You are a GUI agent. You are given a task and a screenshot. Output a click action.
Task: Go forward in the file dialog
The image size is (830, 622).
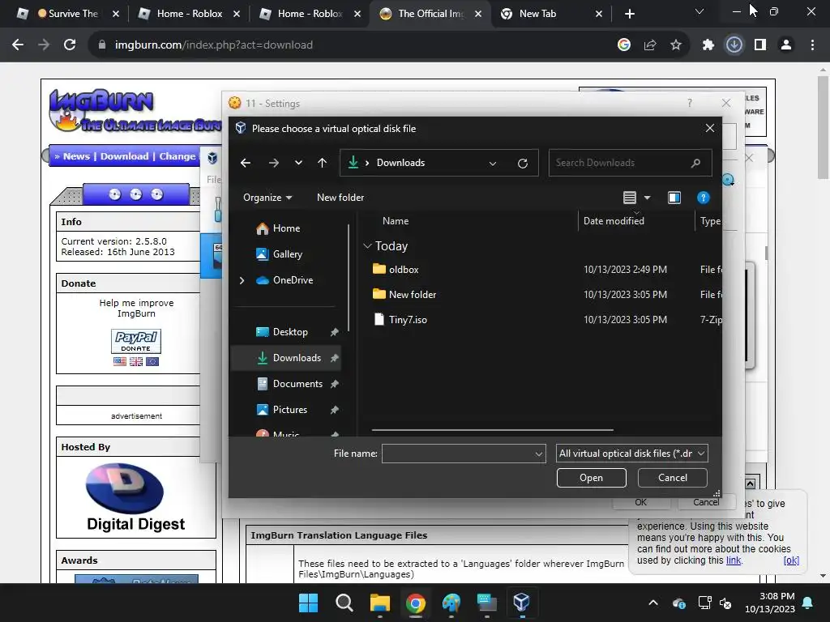click(x=273, y=163)
